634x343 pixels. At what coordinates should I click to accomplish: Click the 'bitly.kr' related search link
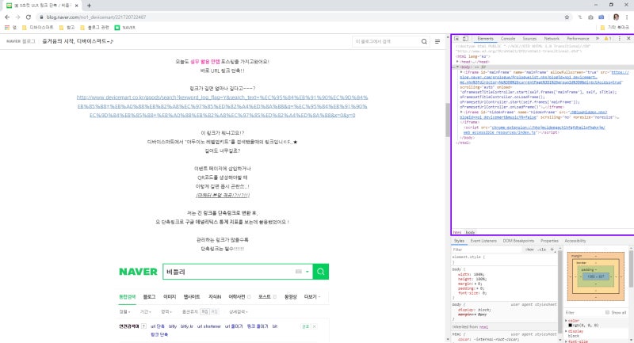tap(187, 326)
